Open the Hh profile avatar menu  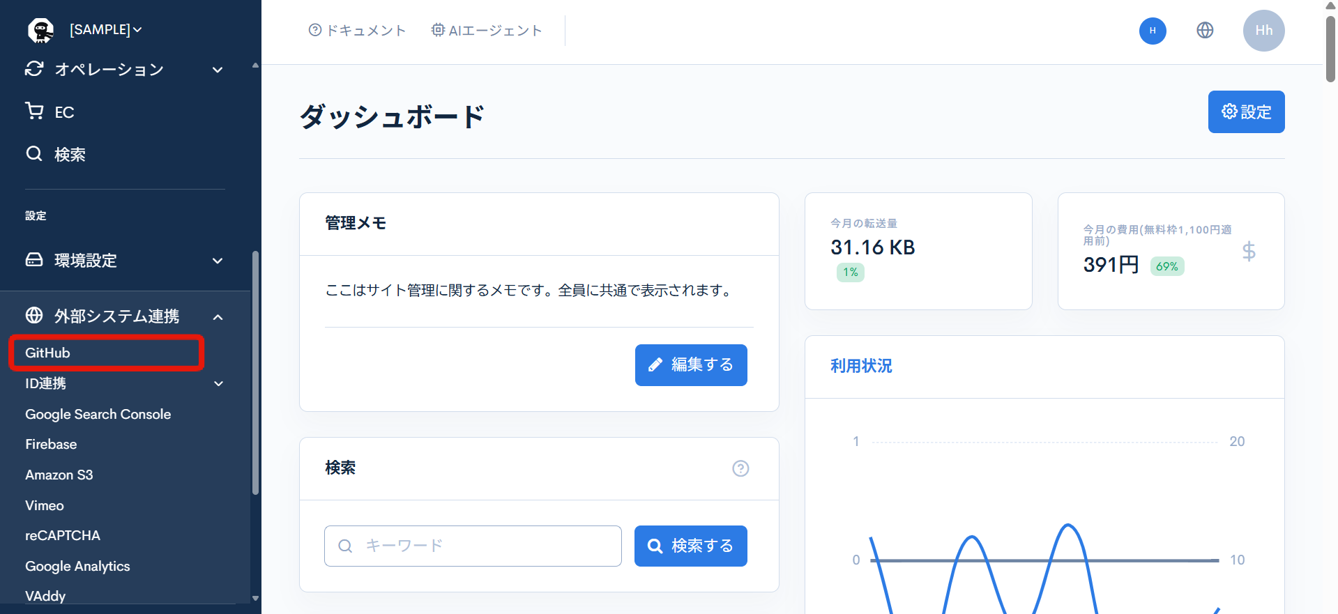point(1263,31)
